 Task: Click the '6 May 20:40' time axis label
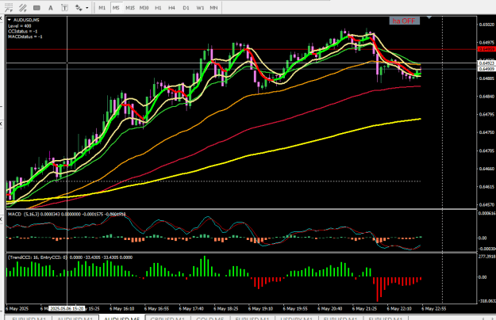(330, 309)
